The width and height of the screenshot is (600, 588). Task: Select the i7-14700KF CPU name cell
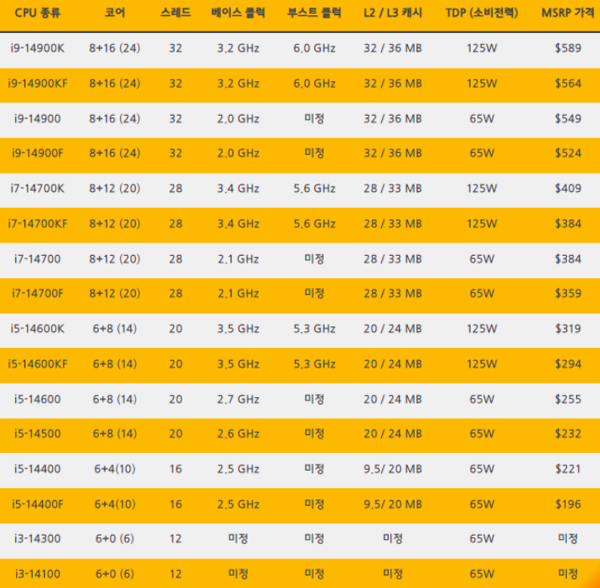coord(37,223)
